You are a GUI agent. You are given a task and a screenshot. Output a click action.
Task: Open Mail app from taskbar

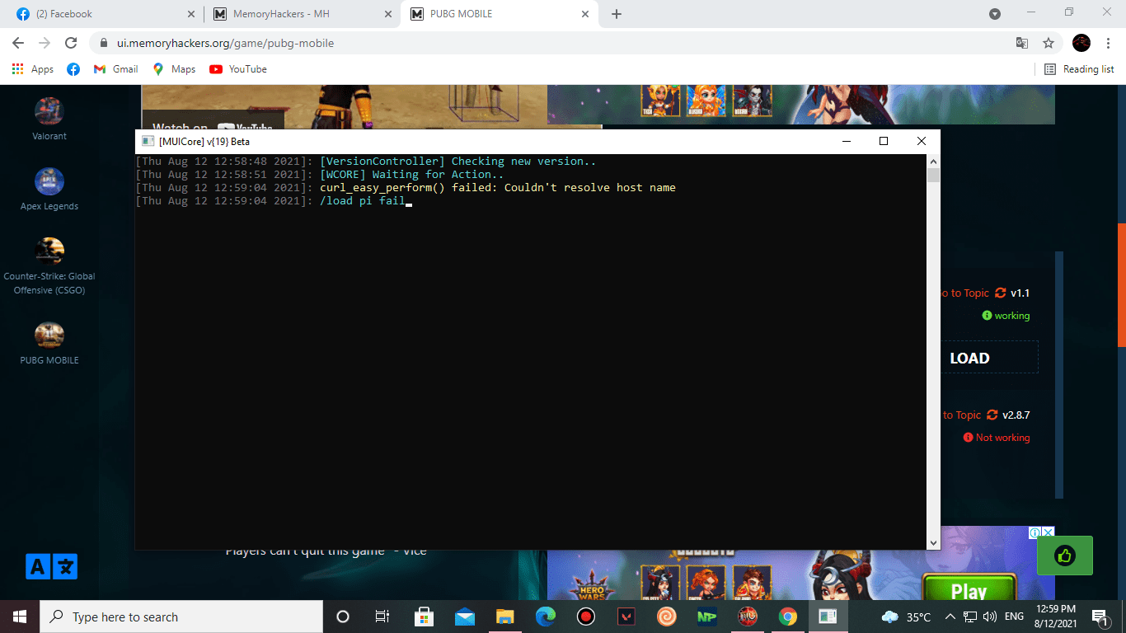(464, 617)
